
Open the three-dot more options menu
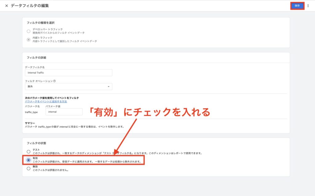coord(308,6)
